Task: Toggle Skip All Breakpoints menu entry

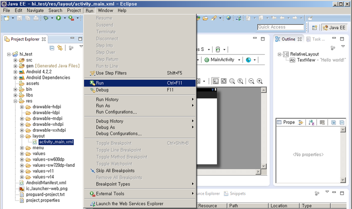Action: [140, 171]
